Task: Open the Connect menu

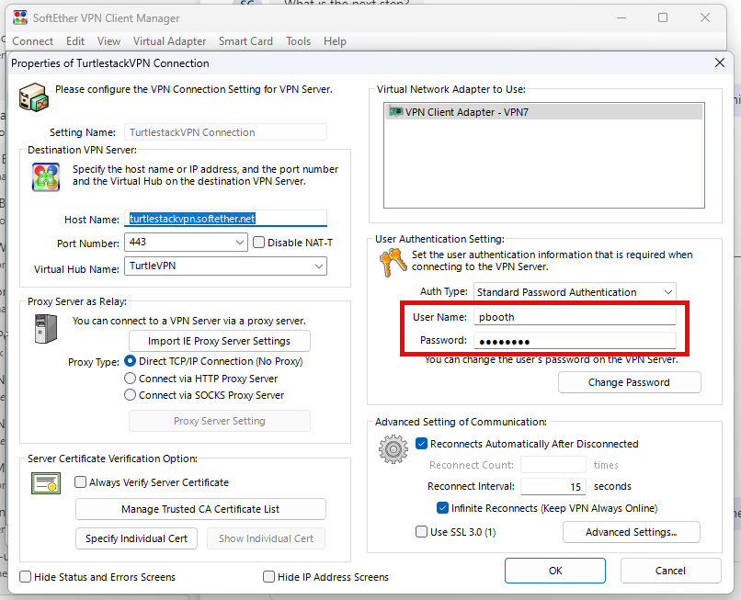Action: point(32,41)
